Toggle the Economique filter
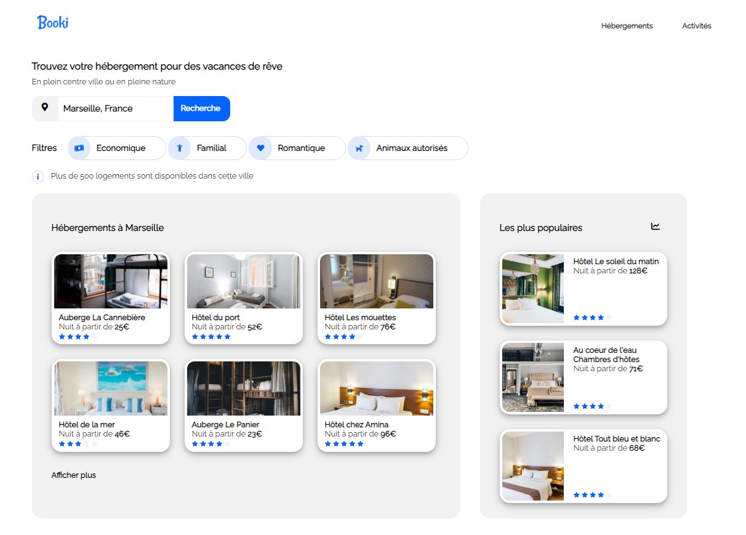746x535 pixels. tap(117, 148)
